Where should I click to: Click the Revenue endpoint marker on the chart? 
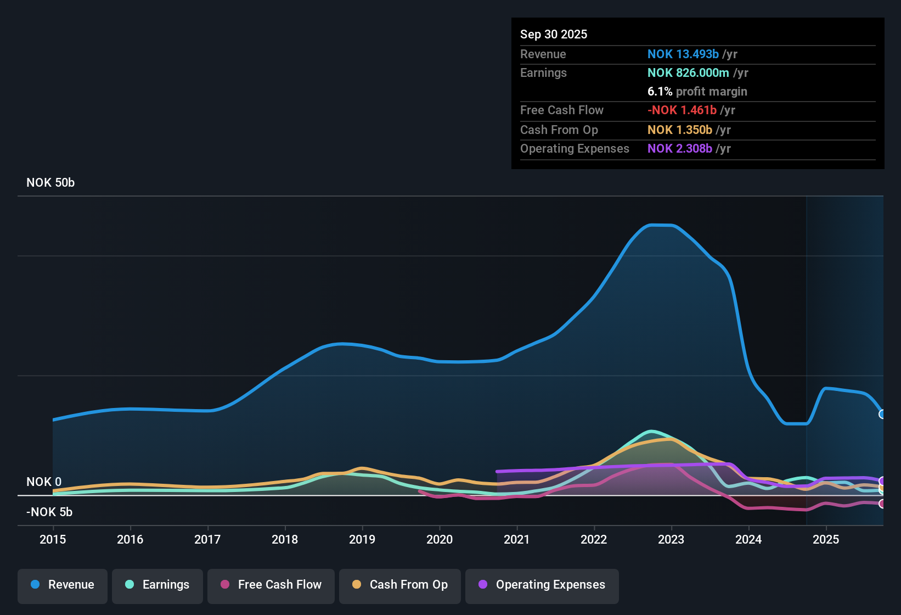coord(882,414)
